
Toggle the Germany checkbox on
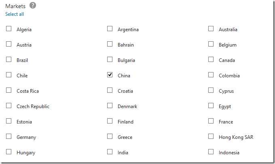point(9,136)
